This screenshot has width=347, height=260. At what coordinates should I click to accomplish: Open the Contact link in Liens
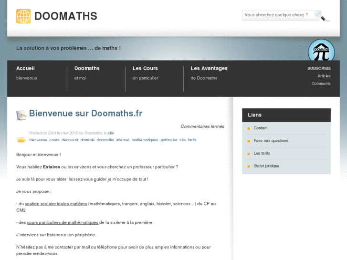point(261,128)
